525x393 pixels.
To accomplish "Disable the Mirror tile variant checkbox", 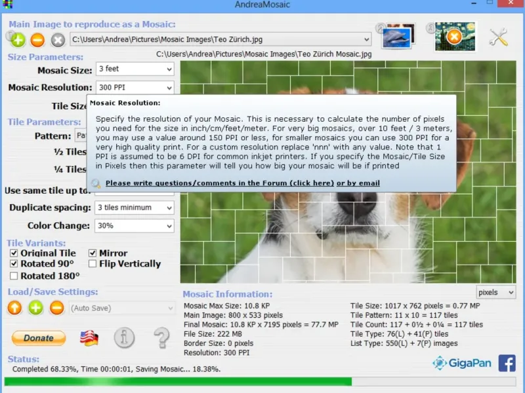I will point(93,253).
